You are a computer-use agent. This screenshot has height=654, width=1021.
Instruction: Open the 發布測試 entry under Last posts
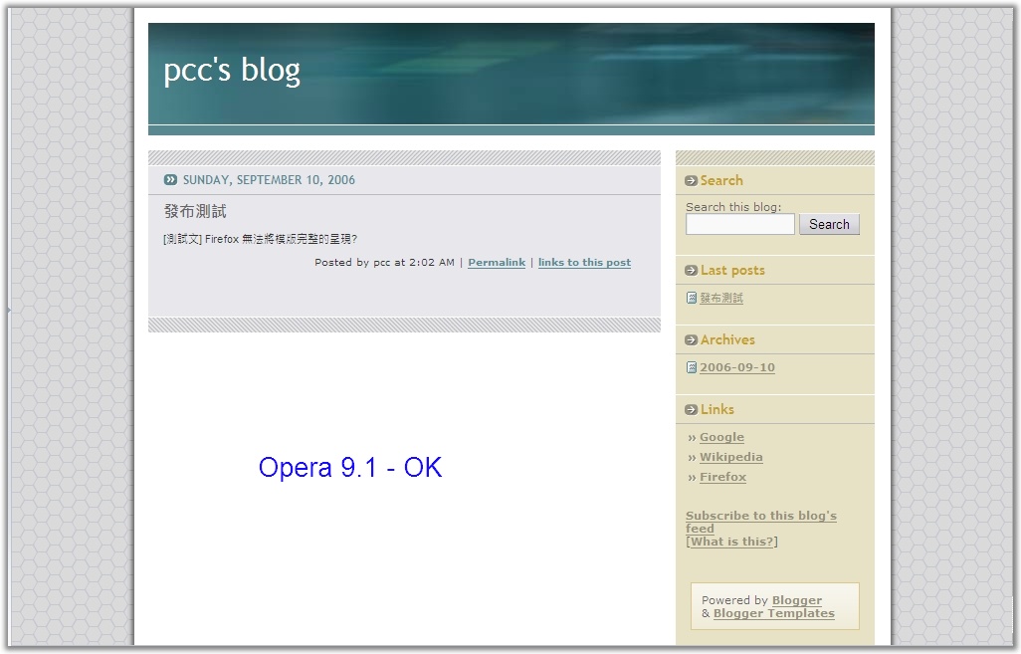coord(720,298)
